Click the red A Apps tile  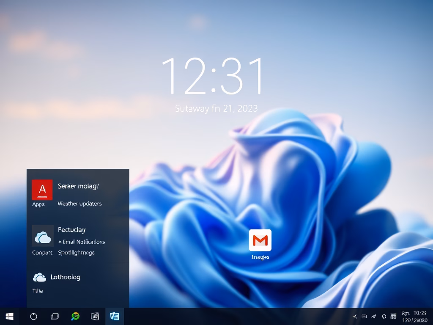pyautogui.click(x=42, y=190)
